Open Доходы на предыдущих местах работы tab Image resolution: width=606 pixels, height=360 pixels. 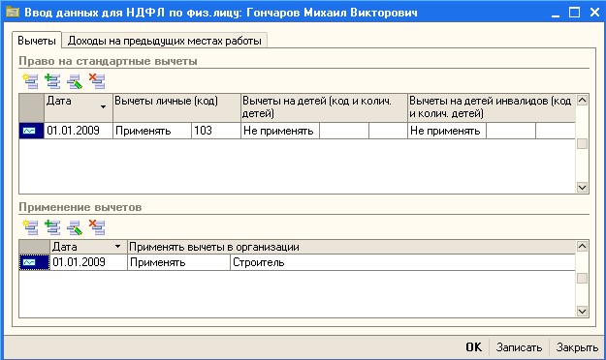(164, 41)
